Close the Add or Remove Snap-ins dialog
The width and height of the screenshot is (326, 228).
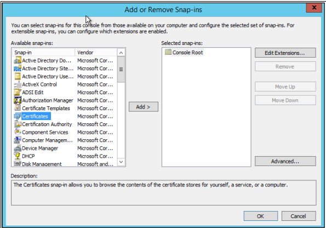coord(314,8)
